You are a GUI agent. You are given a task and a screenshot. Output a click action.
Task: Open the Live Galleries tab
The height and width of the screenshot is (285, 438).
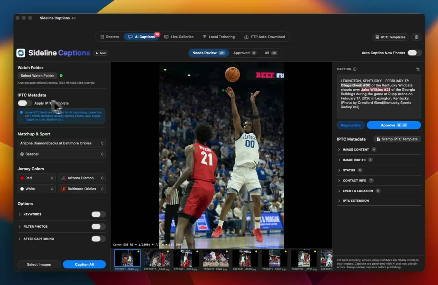(x=179, y=37)
